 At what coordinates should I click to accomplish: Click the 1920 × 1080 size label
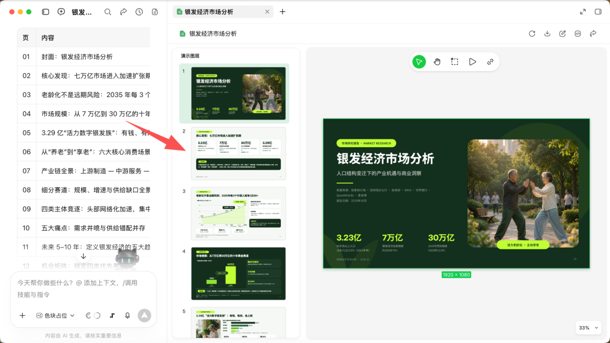pyautogui.click(x=456, y=275)
